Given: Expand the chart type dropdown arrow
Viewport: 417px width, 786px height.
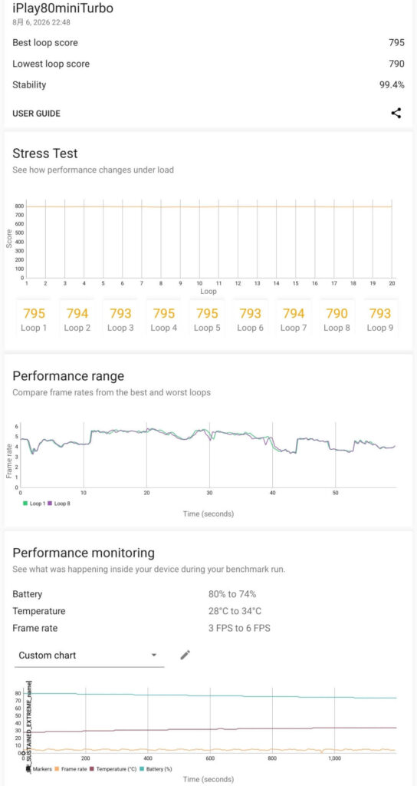Looking at the screenshot, I should [x=154, y=656].
